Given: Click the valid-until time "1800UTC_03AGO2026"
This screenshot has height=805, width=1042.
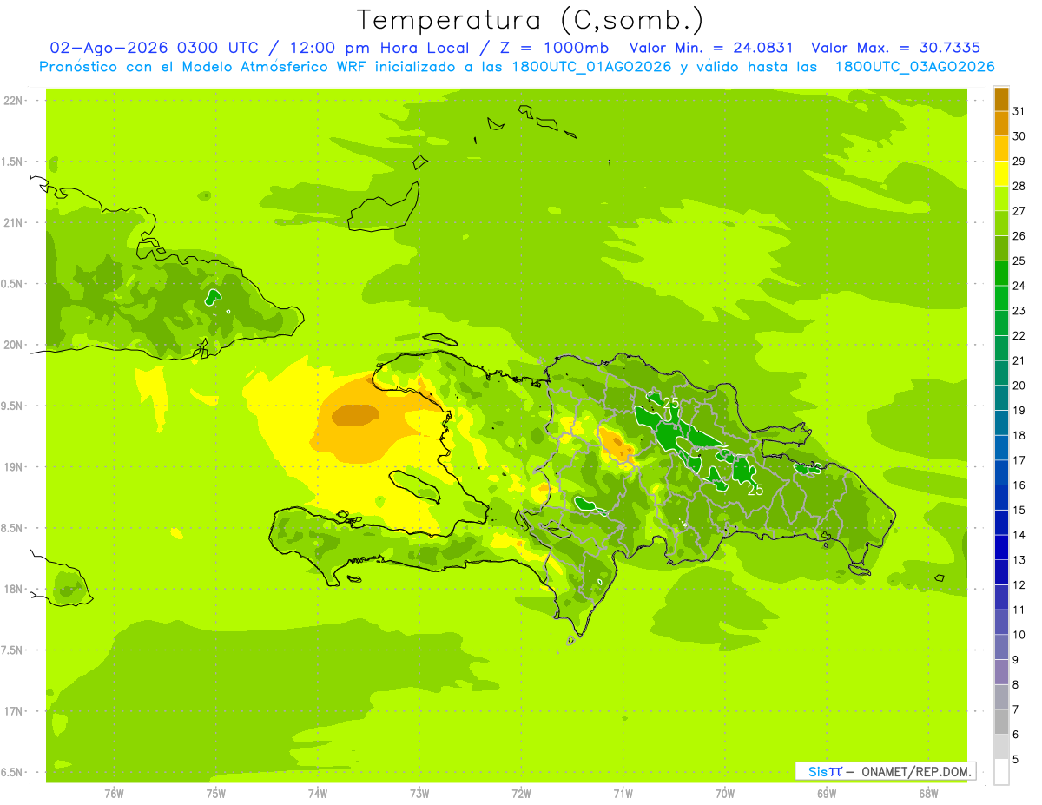Looking at the screenshot, I should 914,67.
